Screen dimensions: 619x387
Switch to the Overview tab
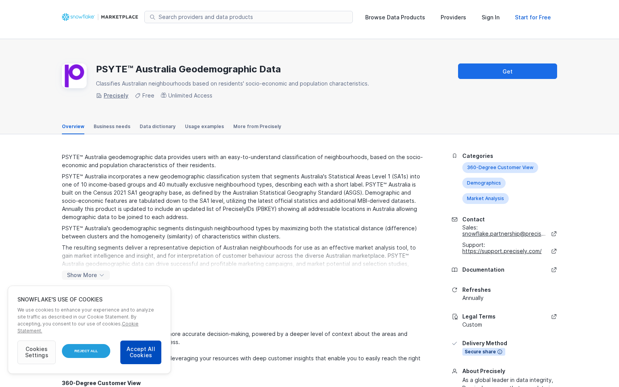pos(73,127)
